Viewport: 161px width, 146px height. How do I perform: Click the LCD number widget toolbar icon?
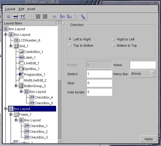[53, 17]
